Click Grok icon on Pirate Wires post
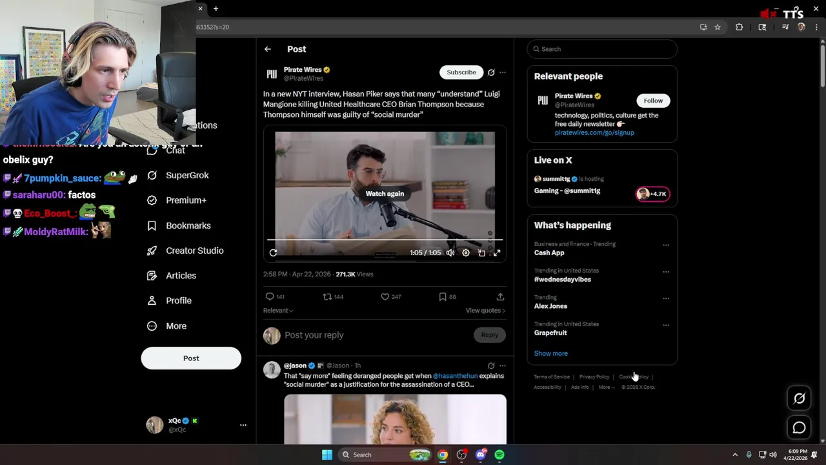The height and width of the screenshot is (465, 826). pos(491,72)
